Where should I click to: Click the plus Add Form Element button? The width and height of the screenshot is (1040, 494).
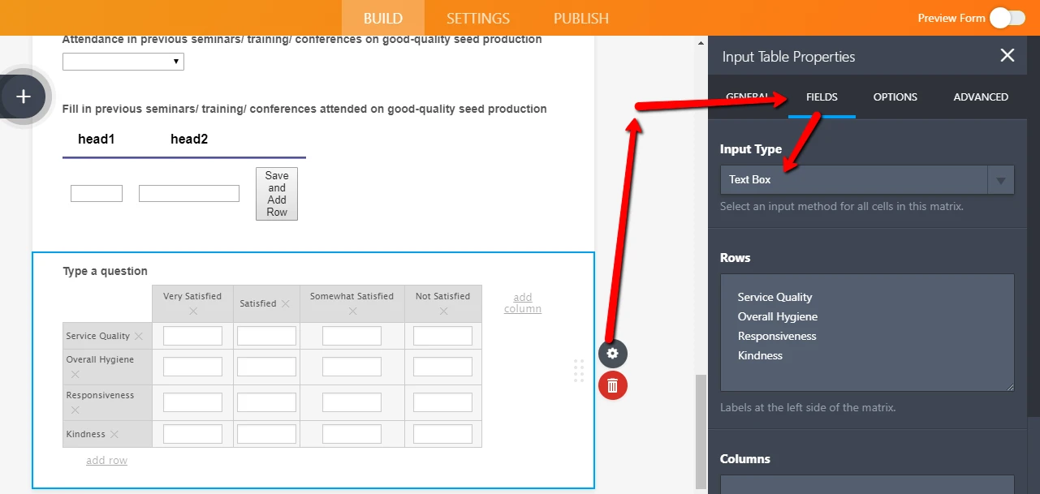(x=24, y=97)
